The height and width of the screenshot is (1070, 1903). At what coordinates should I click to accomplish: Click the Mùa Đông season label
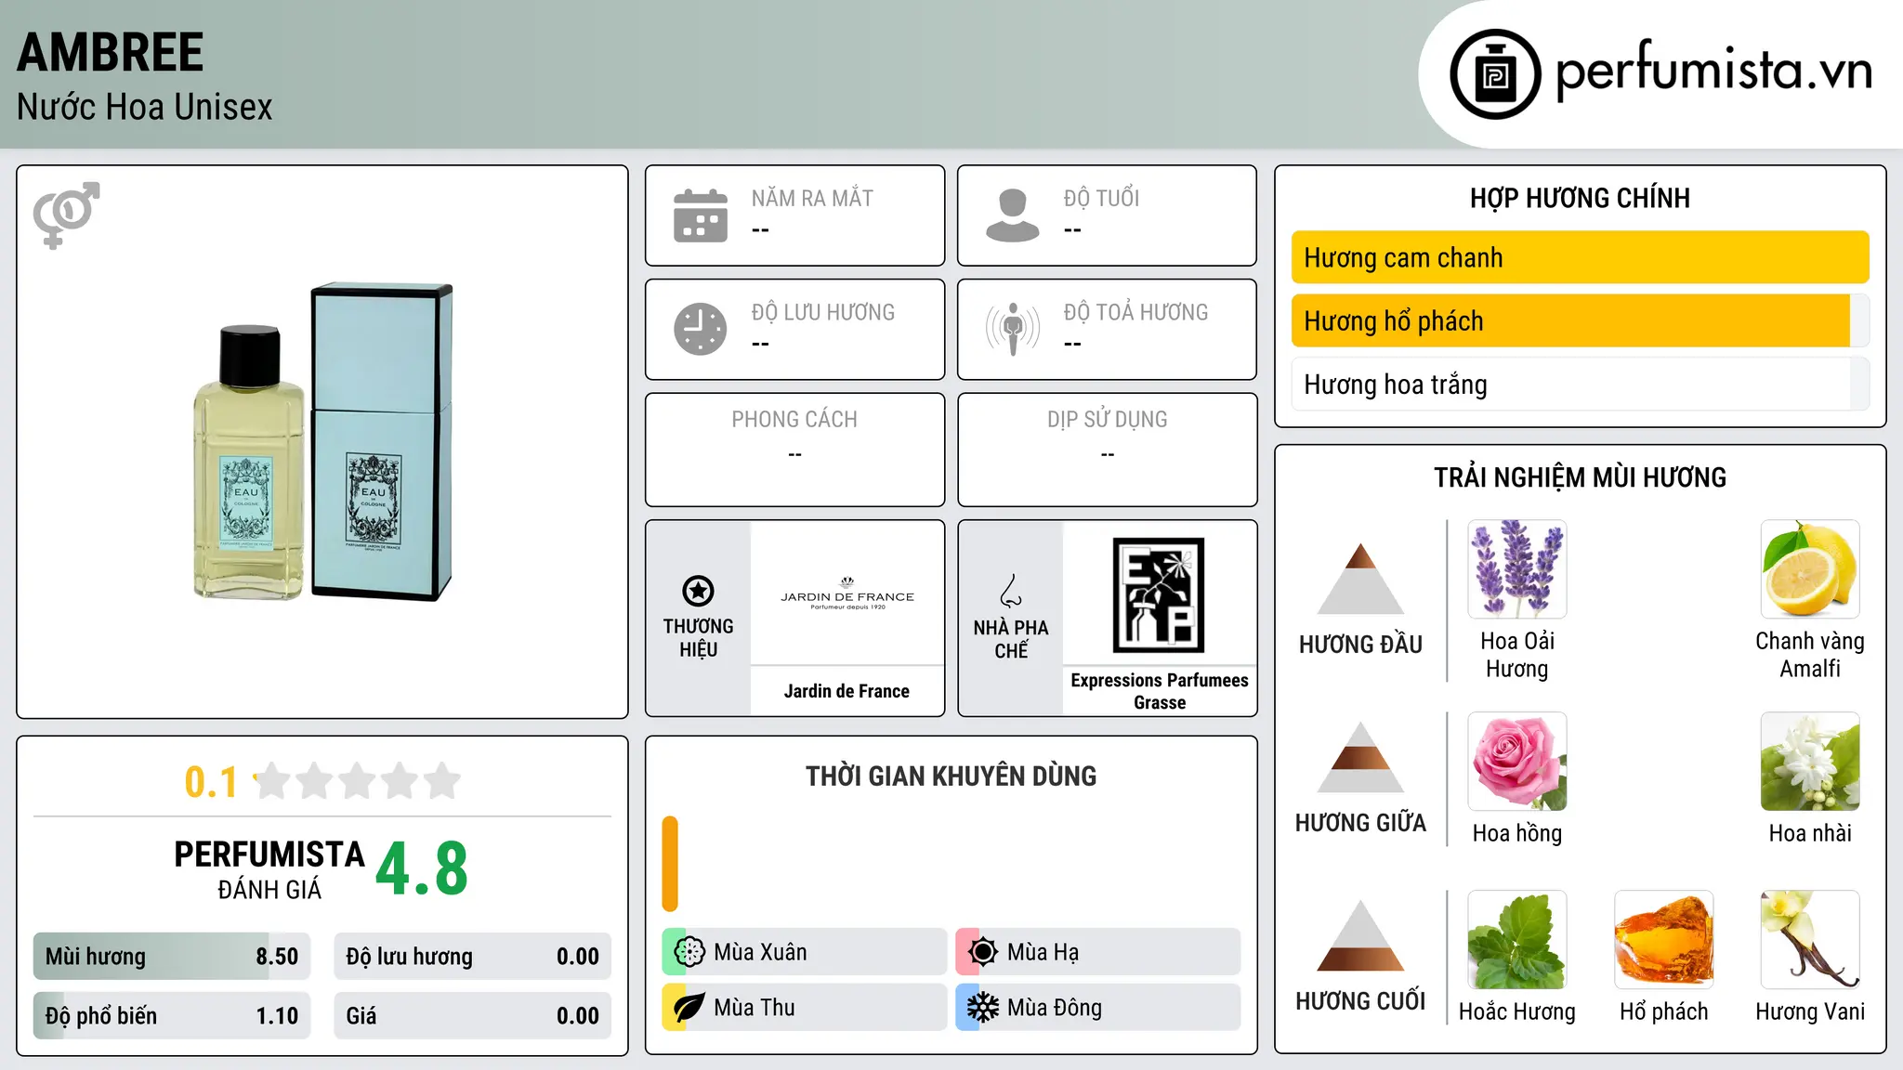(x=1055, y=1008)
